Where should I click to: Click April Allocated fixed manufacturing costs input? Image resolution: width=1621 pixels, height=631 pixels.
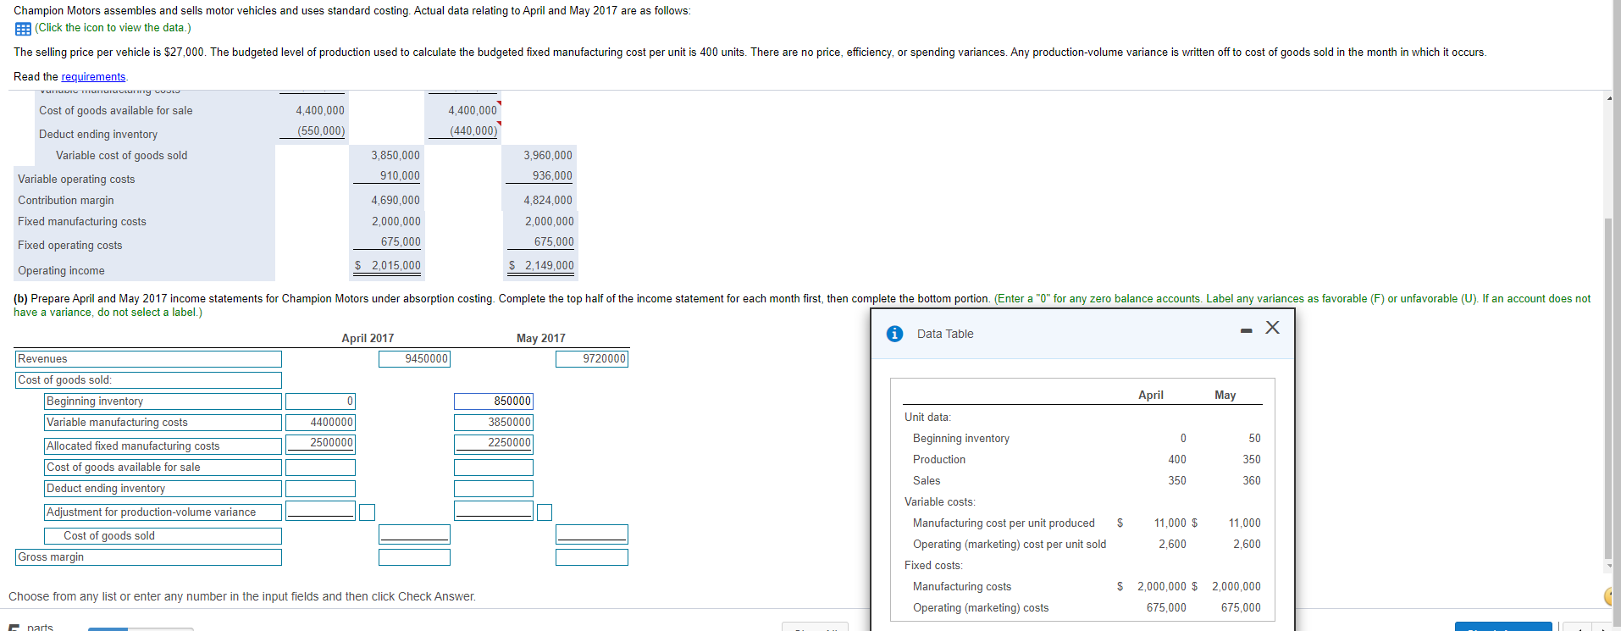tap(320, 443)
